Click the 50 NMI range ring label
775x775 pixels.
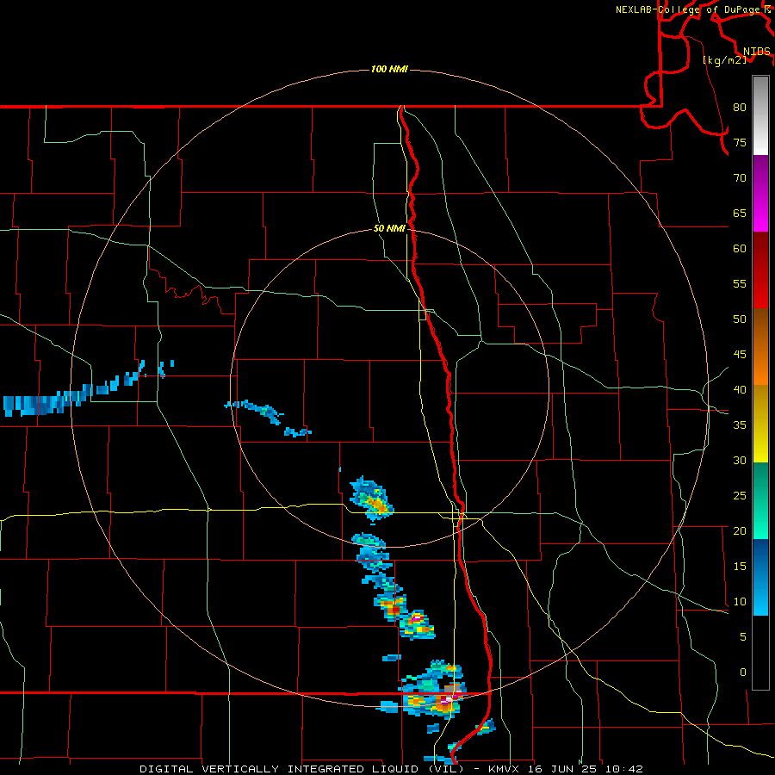389,228
